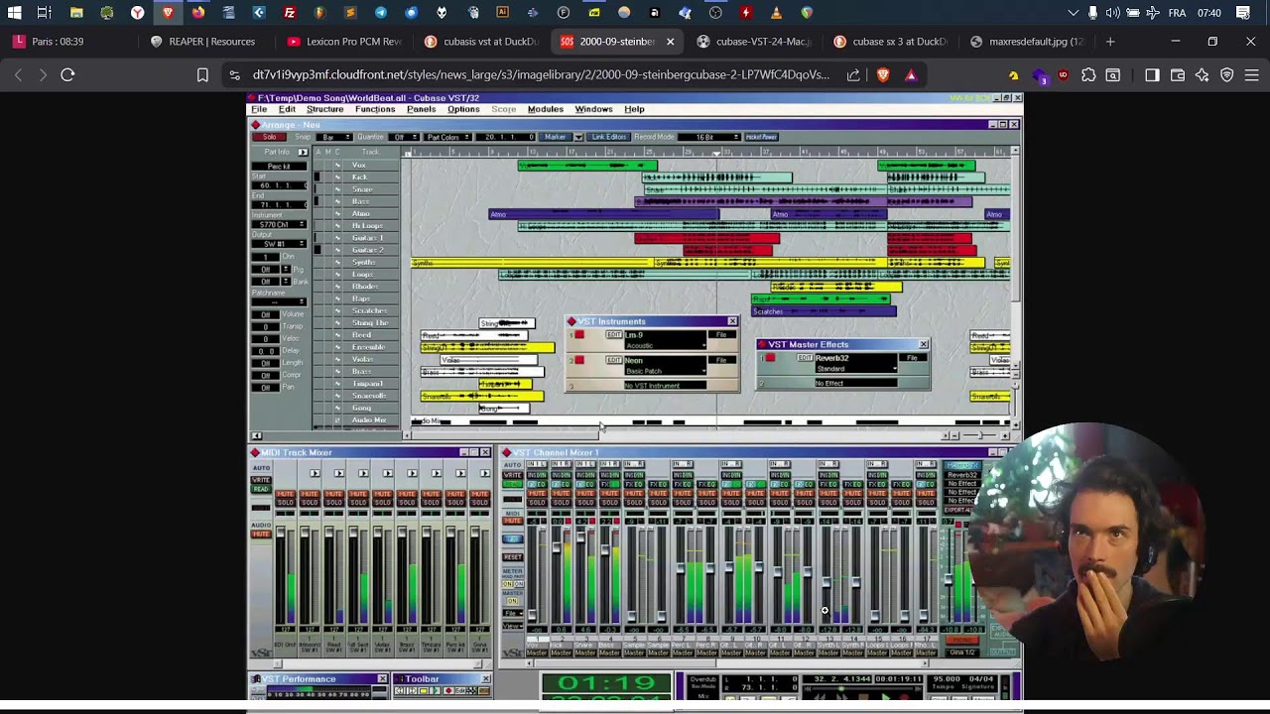Open the browser hamburger menu
The width and height of the screenshot is (1270, 714).
[1251, 75]
